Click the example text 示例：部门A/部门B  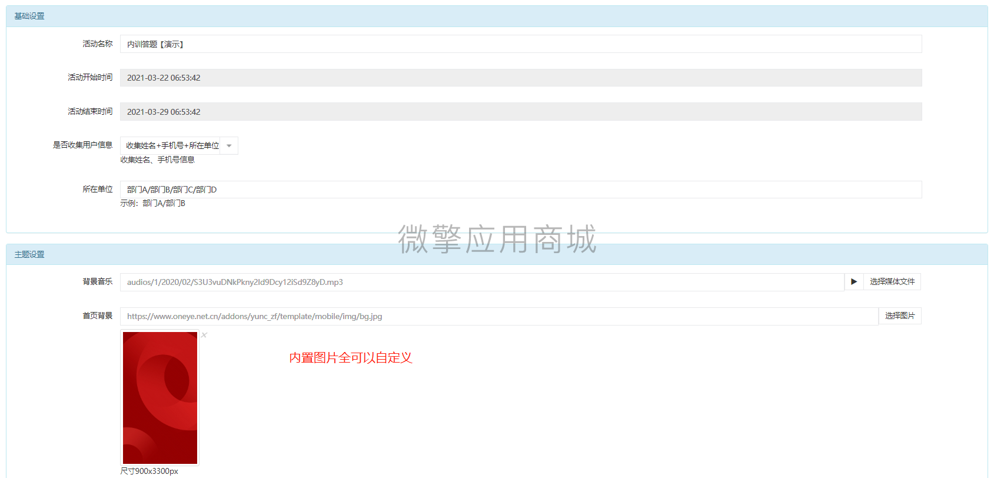152,203
